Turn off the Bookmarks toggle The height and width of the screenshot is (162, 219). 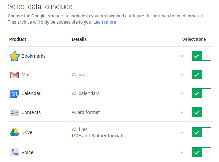pyautogui.click(x=201, y=56)
